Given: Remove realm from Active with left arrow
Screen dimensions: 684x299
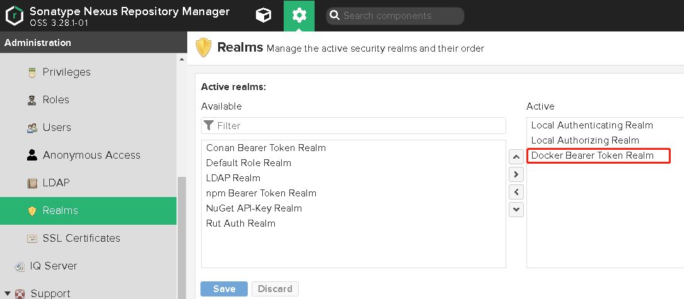Looking at the screenshot, I should pos(516,192).
